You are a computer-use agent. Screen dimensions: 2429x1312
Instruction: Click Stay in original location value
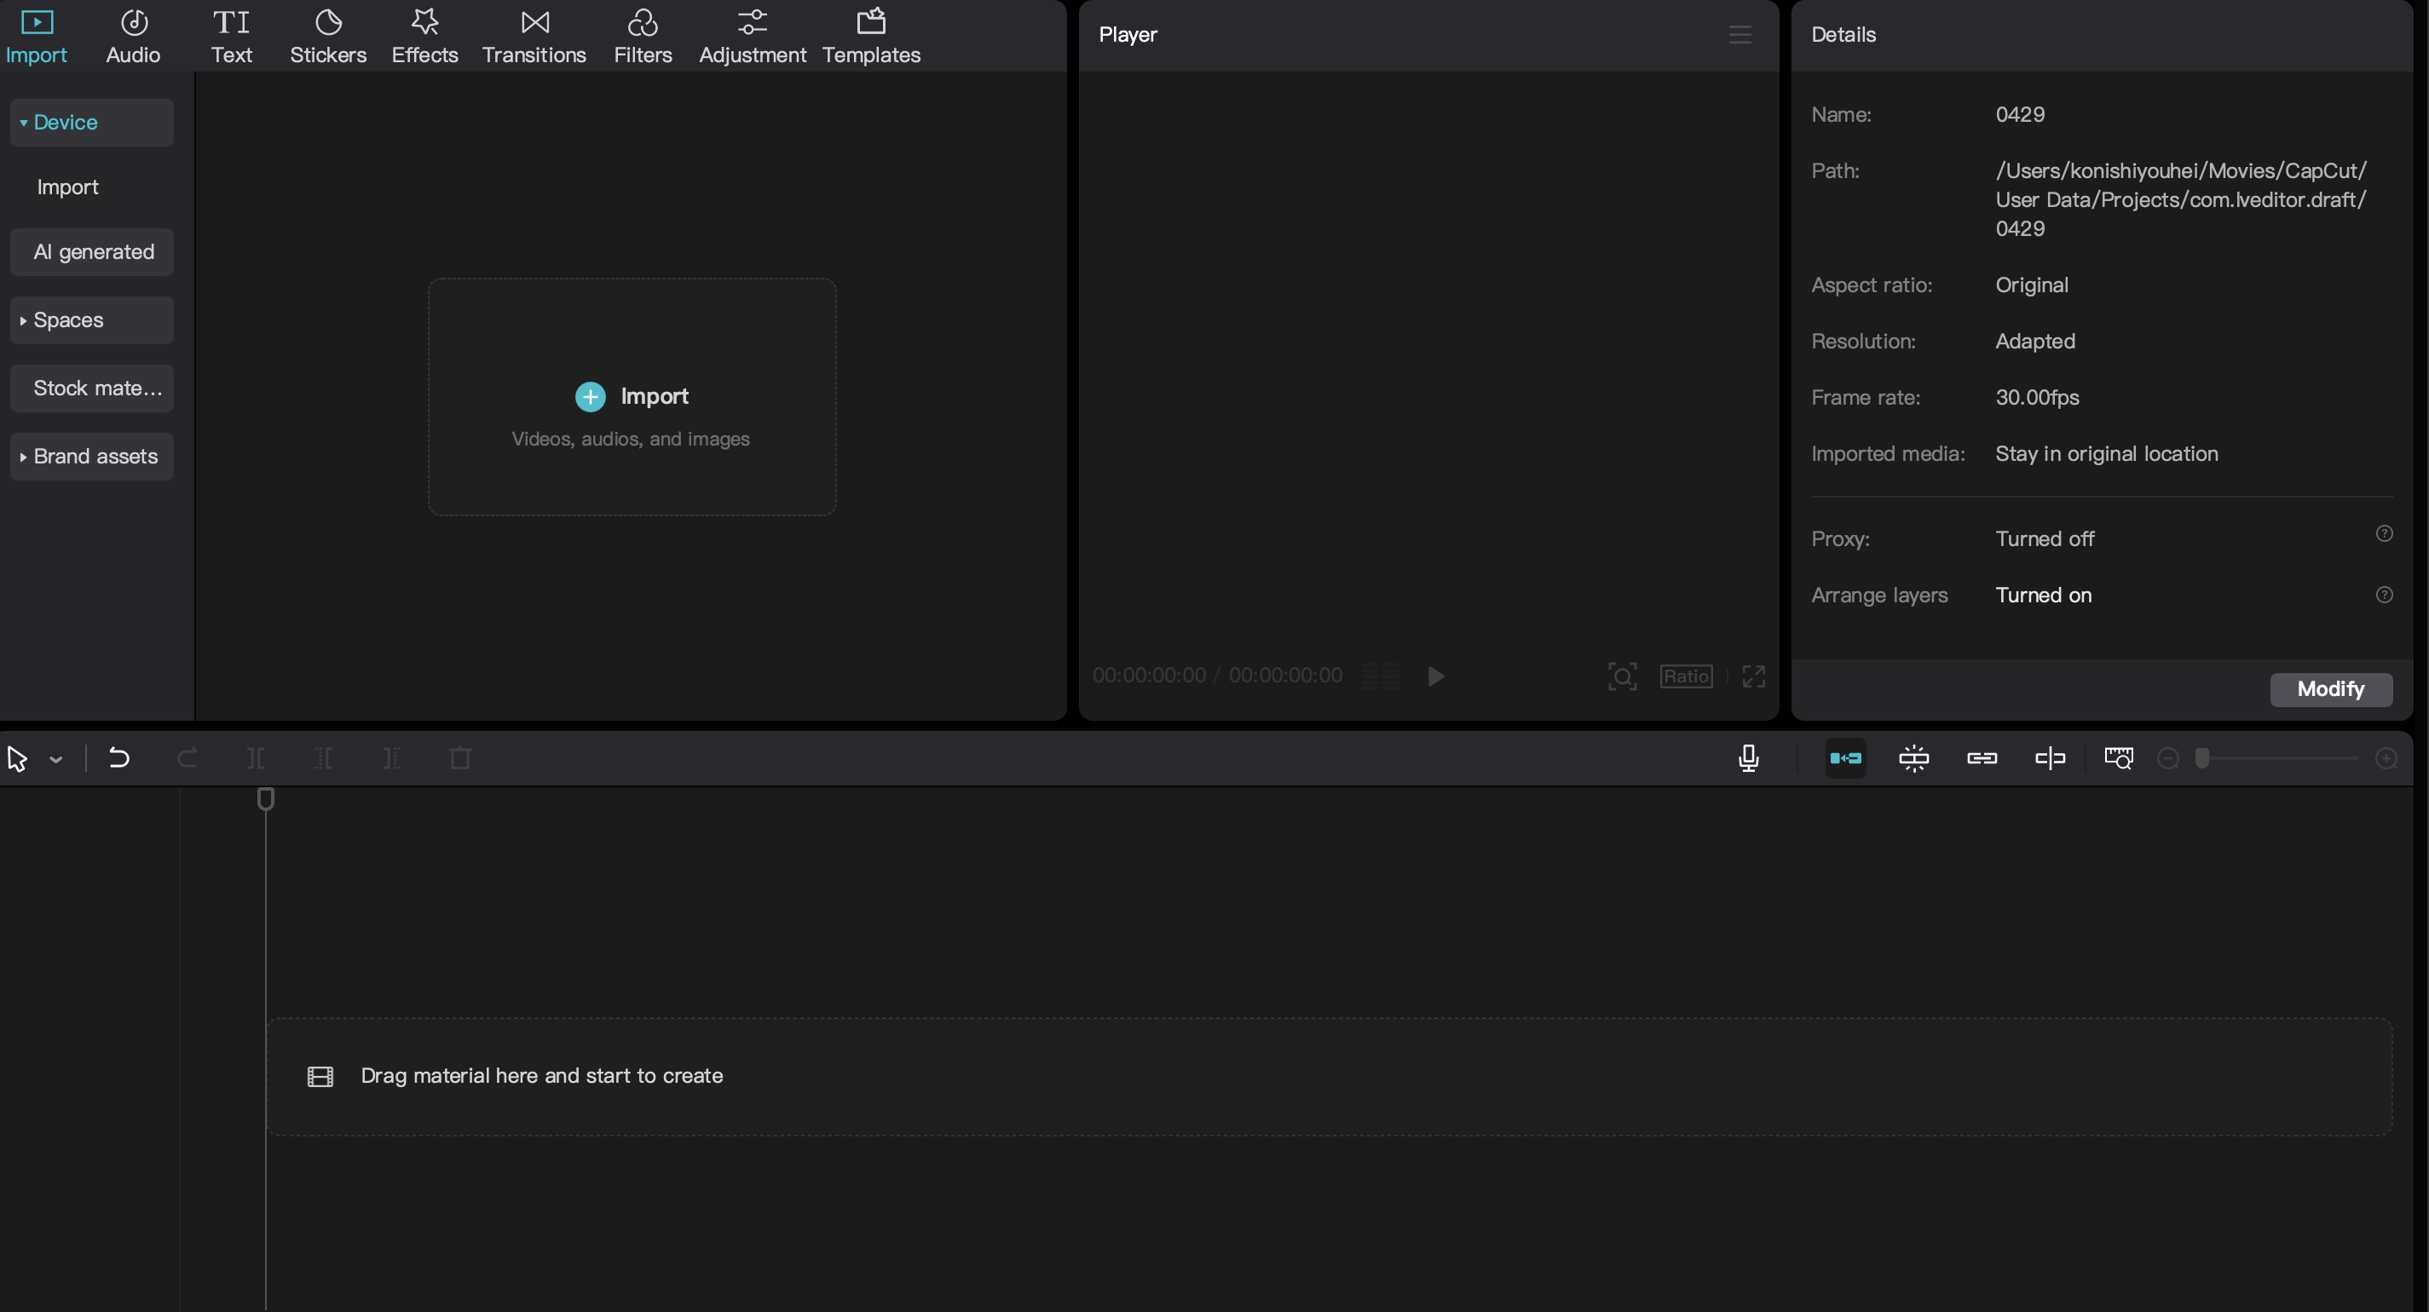click(2106, 454)
